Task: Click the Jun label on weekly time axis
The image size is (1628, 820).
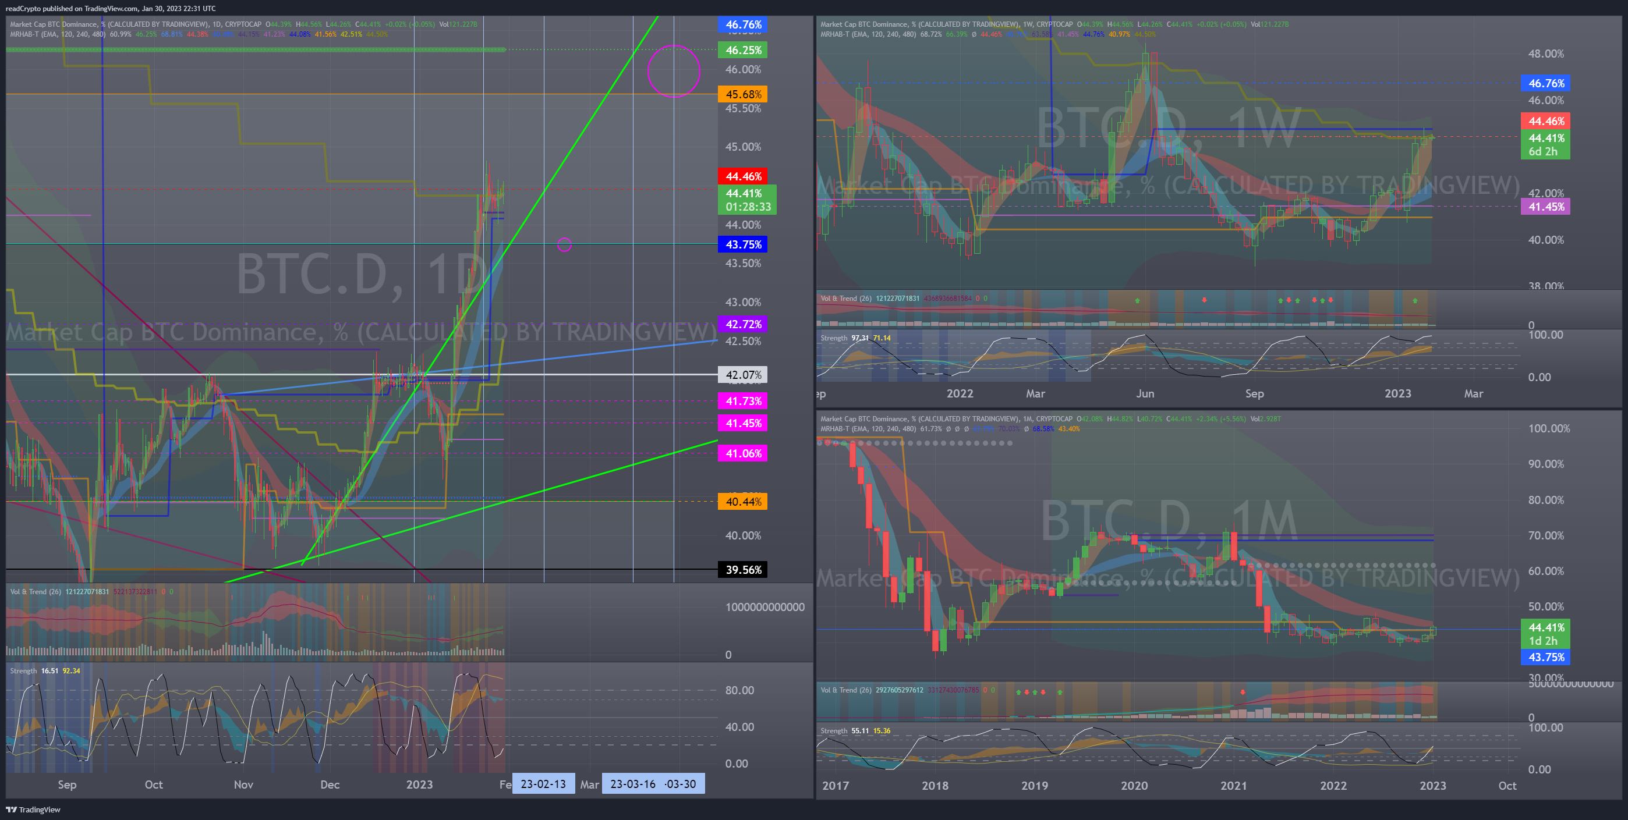Action: tap(1145, 393)
